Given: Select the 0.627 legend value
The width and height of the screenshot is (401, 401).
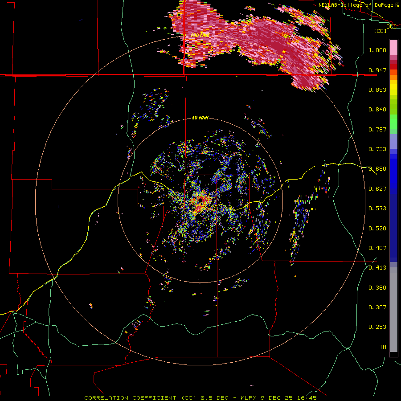Looking at the screenshot, I should coord(377,189).
